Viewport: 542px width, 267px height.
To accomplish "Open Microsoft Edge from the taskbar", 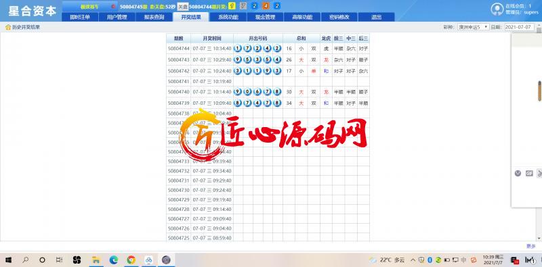I will click(x=114, y=260).
